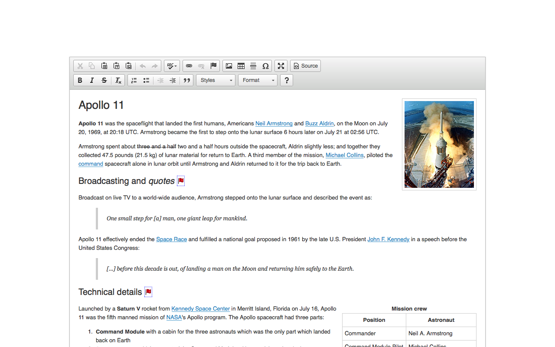The width and height of the screenshot is (555, 347).
Task: Click the Kennedy Space Center link
Action: [200, 309]
